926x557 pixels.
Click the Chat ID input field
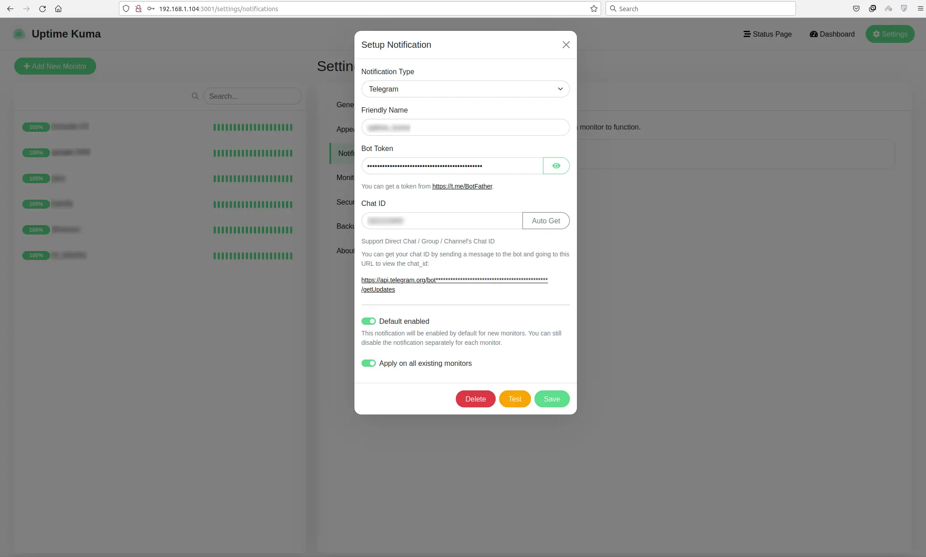tap(442, 221)
